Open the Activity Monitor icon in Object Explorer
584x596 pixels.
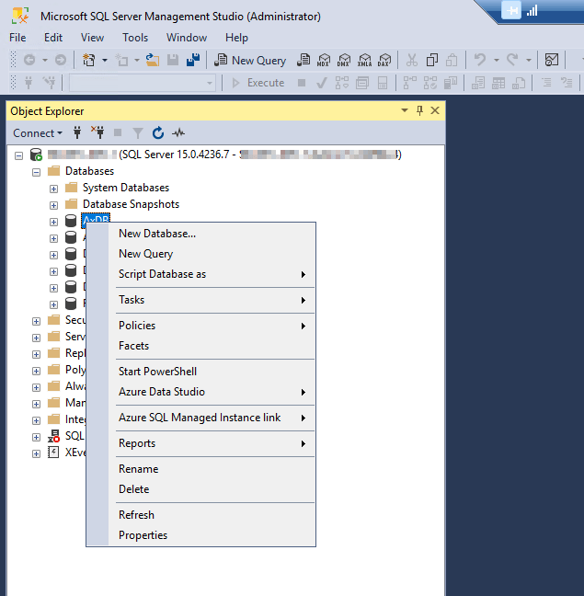(x=178, y=132)
